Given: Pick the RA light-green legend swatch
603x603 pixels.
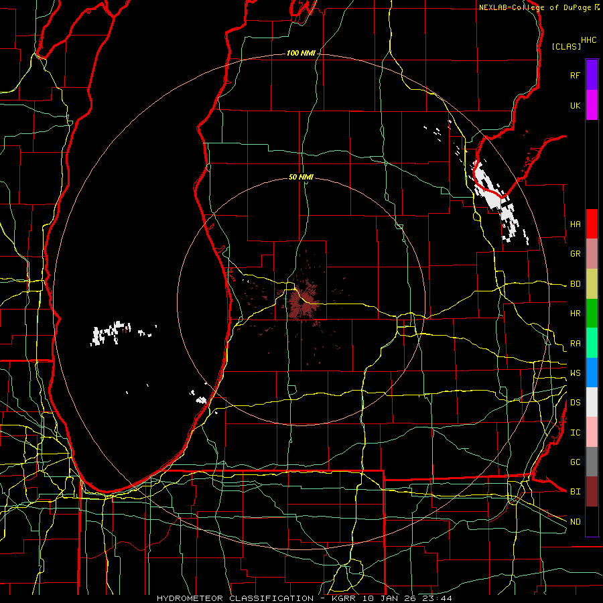Looking at the screenshot, I should point(592,343).
